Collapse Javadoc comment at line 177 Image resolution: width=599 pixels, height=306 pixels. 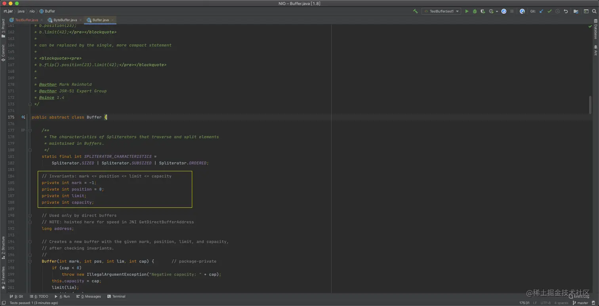30,130
